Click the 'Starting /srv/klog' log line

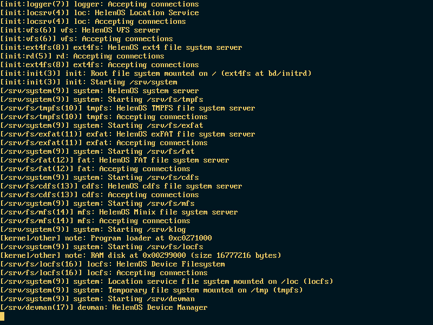coord(93,230)
